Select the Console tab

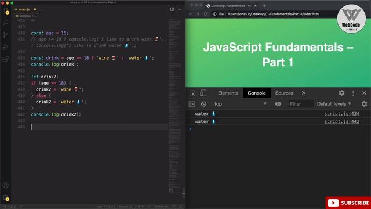[257, 93]
